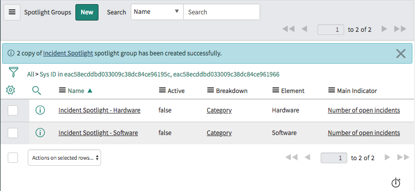The height and width of the screenshot is (191, 415).
Task: Open Incident Spotlight - Software record
Action: (98, 132)
